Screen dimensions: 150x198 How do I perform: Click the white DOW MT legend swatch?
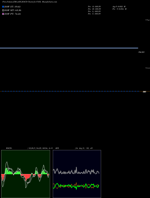pyautogui.click(x=3, y=10)
